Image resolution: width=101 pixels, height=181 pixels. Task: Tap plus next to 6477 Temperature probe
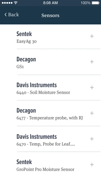[x=92, y=113]
